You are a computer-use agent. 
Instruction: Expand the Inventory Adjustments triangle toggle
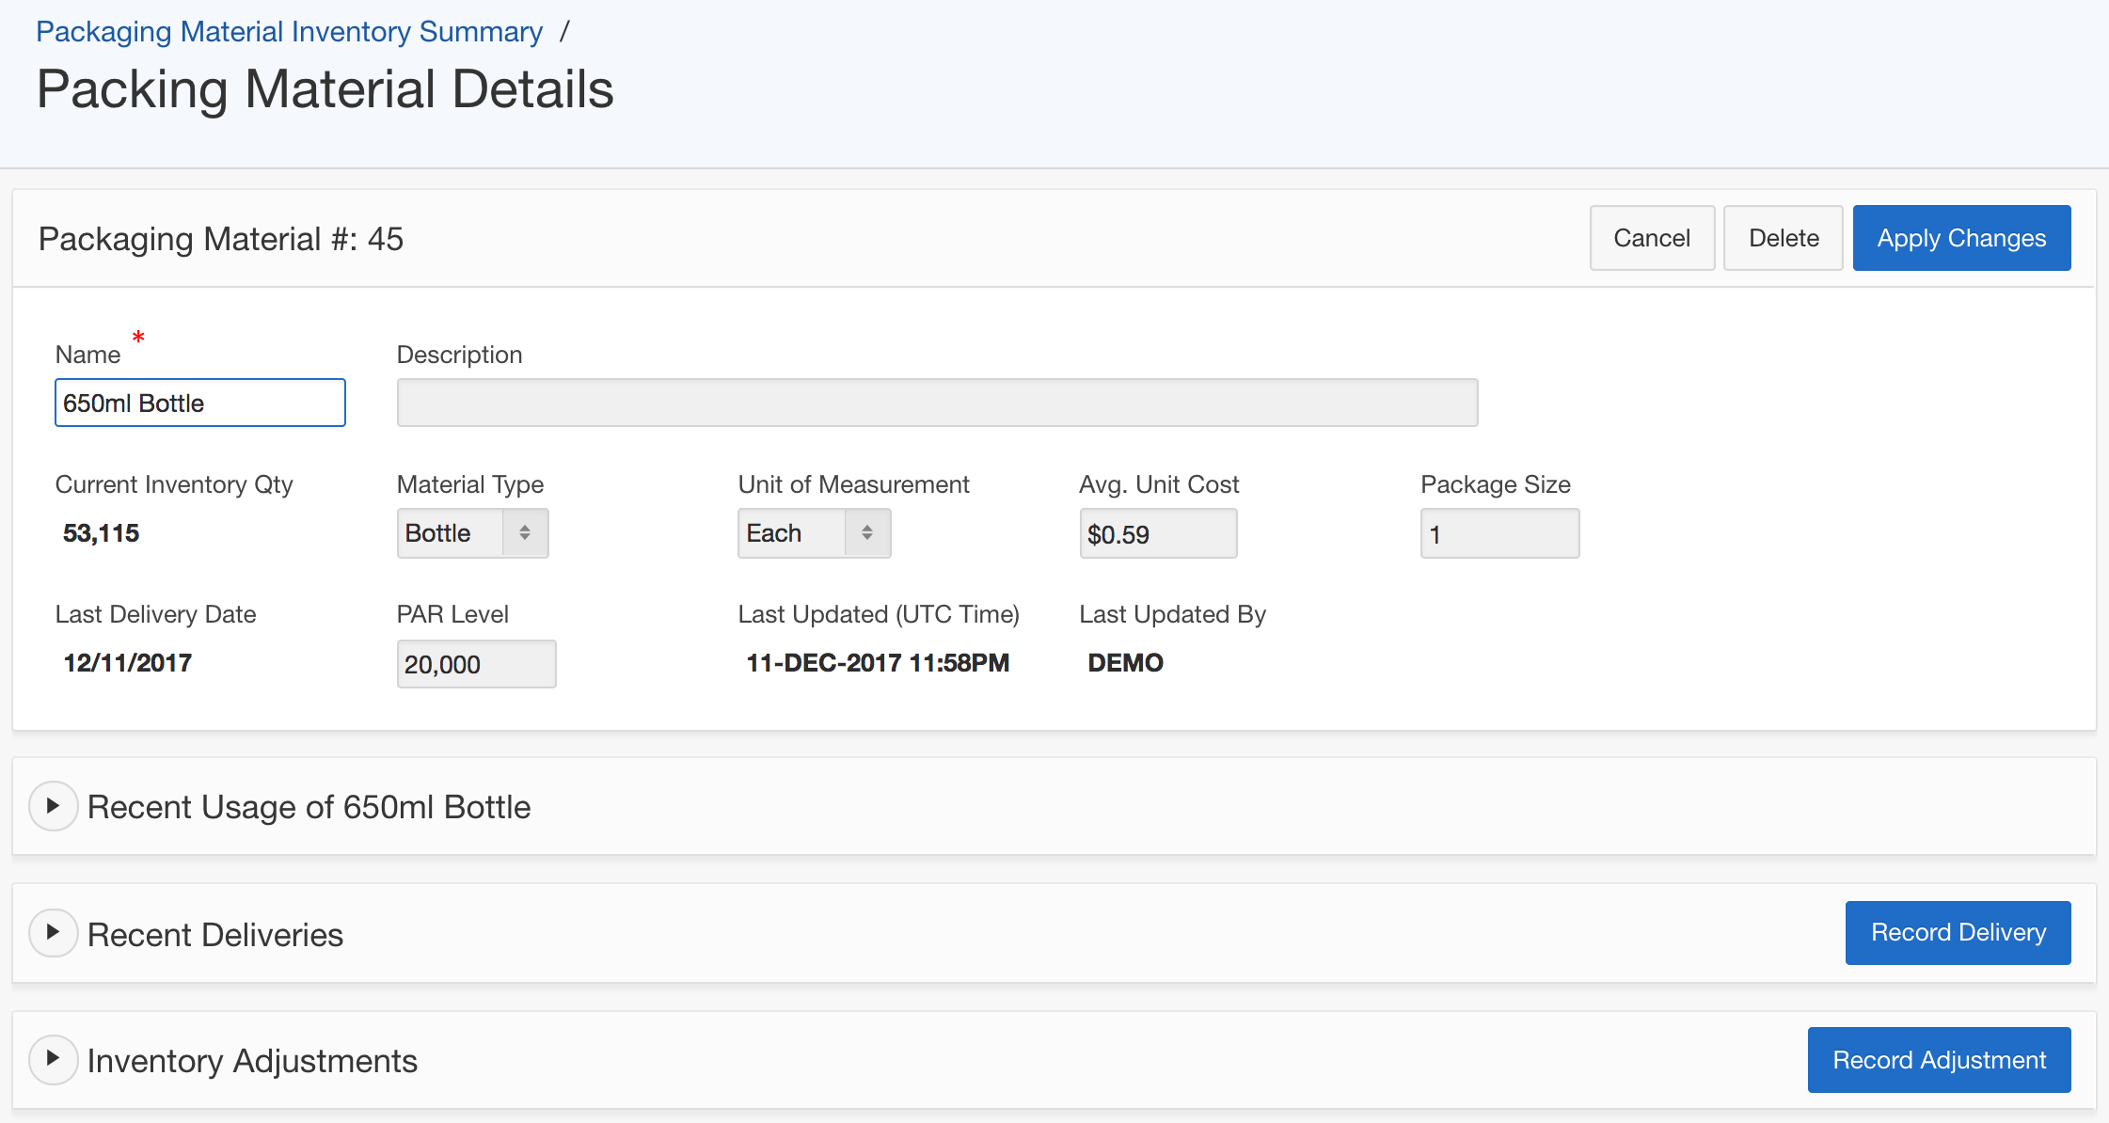coord(53,1059)
